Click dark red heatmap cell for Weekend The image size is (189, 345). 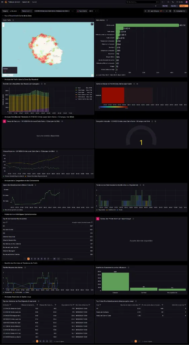[113, 95]
